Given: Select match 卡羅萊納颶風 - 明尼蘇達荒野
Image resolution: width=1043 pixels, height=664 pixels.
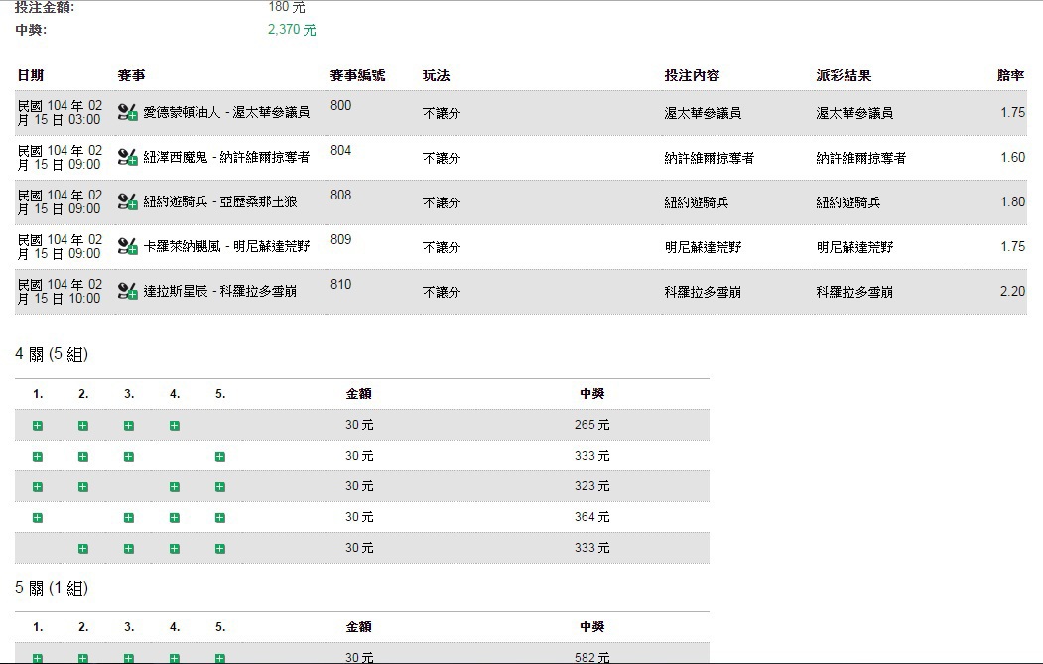Looking at the screenshot, I should 226,246.
